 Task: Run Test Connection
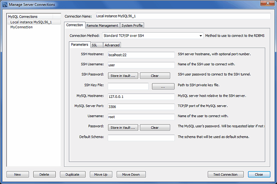click(x=226, y=174)
